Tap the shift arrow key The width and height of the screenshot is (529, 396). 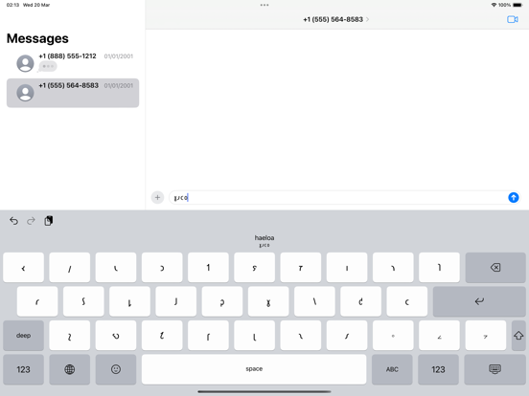coord(518,336)
